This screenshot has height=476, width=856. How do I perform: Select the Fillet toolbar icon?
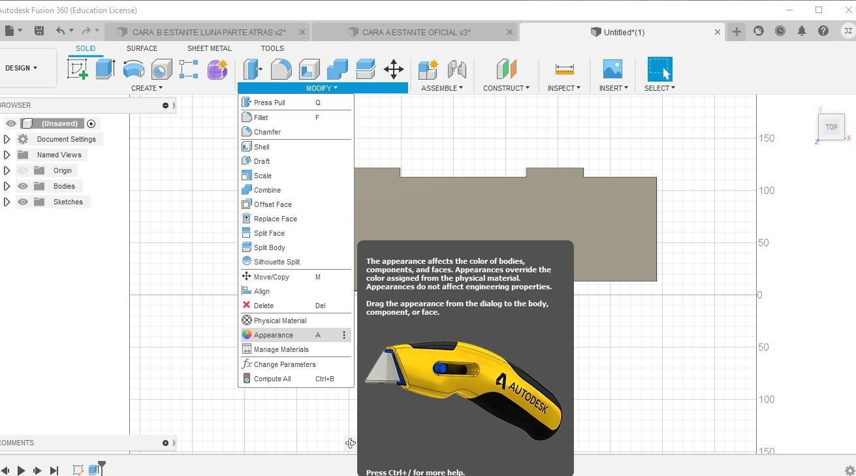[281, 69]
